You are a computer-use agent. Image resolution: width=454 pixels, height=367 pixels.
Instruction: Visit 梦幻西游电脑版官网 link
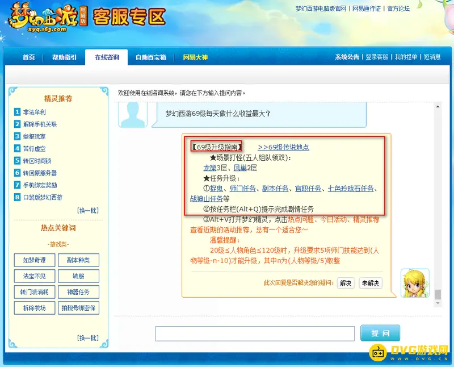[x=321, y=9]
